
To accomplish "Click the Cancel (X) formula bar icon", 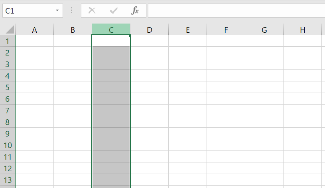I will click(x=92, y=11).
